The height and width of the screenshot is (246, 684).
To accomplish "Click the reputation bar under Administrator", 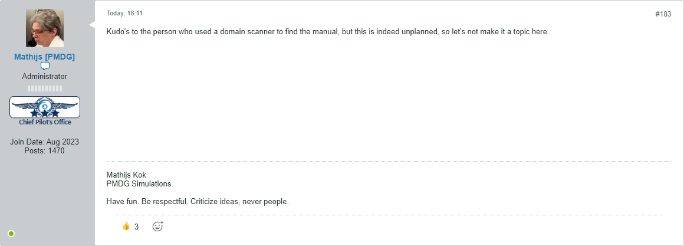I will click(x=45, y=88).
